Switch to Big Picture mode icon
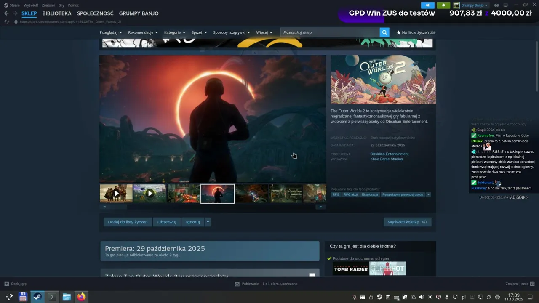Screen dimensions: 539x303 point(506,5)
